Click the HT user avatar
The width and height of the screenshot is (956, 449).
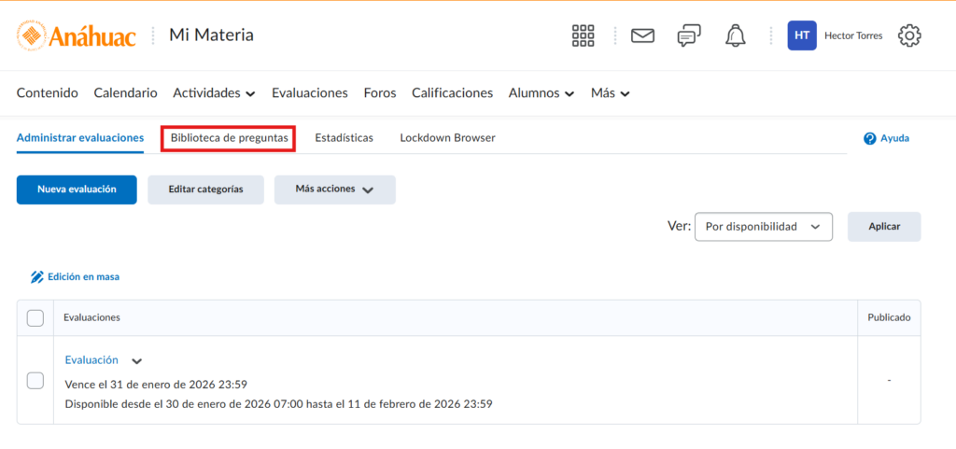point(802,35)
